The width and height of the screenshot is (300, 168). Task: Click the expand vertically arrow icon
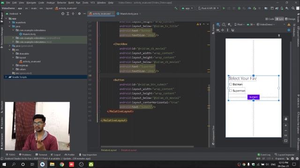[227, 30]
